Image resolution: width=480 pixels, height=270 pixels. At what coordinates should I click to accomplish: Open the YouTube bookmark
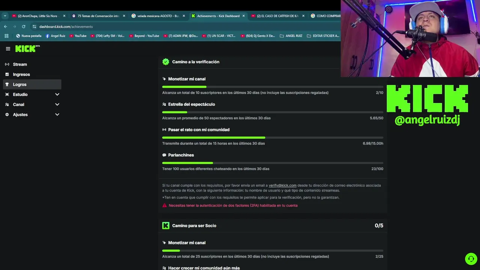pos(78,36)
